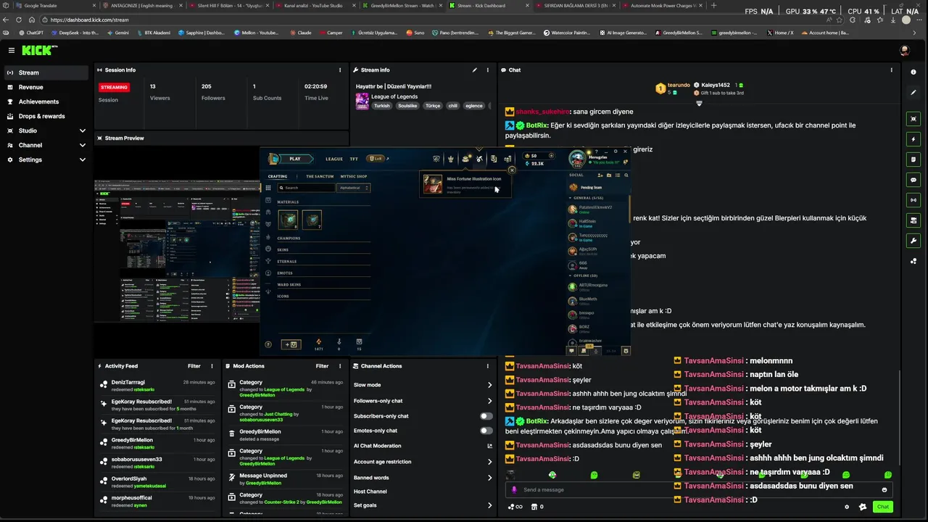928x522 pixels.
Task: Open Channel Actions three-dot menu
Action: click(x=487, y=366)
